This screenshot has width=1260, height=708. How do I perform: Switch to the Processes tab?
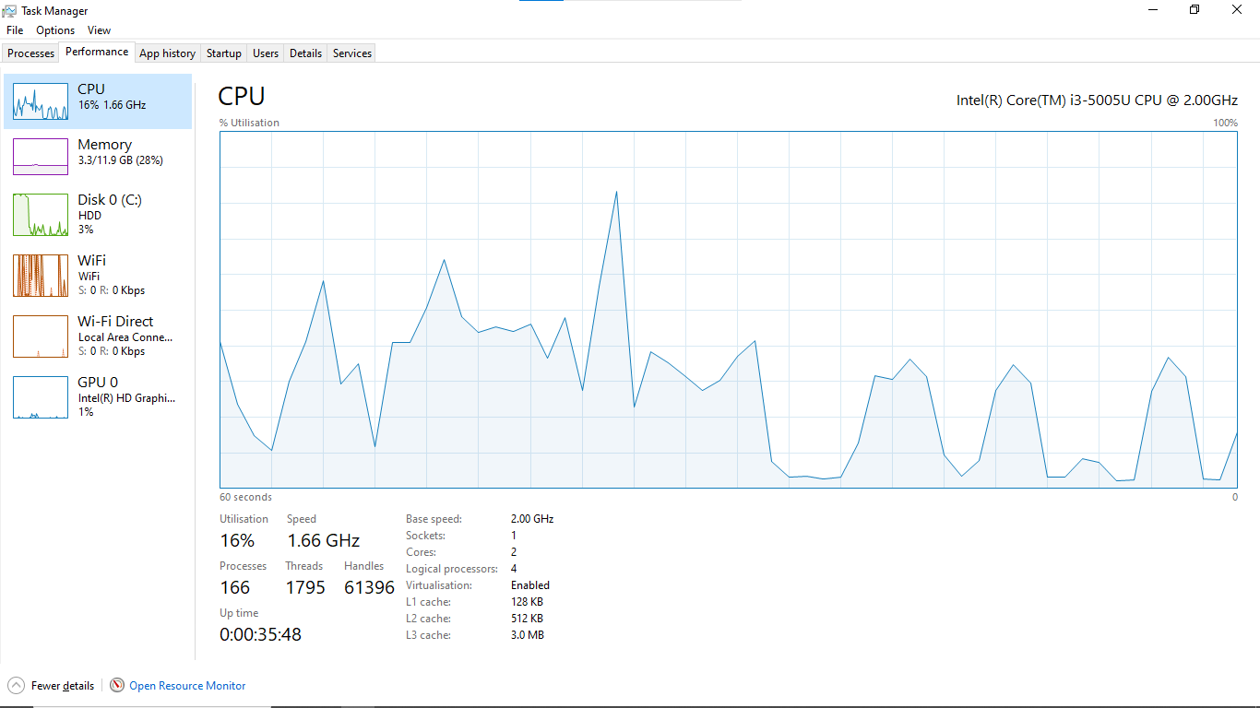tap(31, 53)
